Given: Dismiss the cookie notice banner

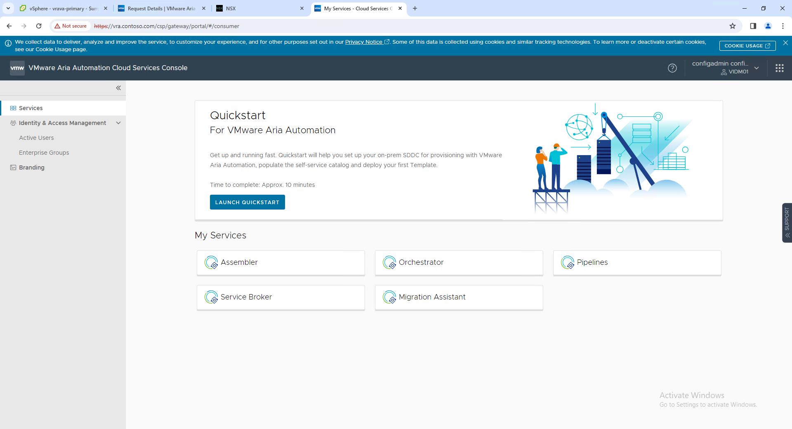Looking at the screenshot, I should (785, 43).
